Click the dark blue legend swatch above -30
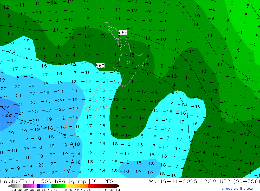The height and width of the screenshot is (191, 260). coord(38,186)
